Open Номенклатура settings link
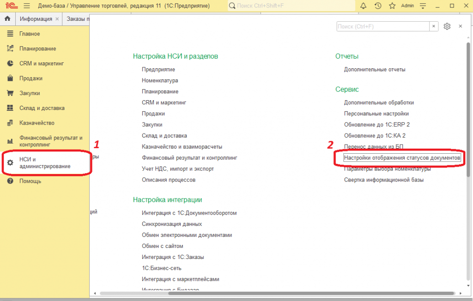The width and height of the screenshot is (473, 301). (160, 80)
